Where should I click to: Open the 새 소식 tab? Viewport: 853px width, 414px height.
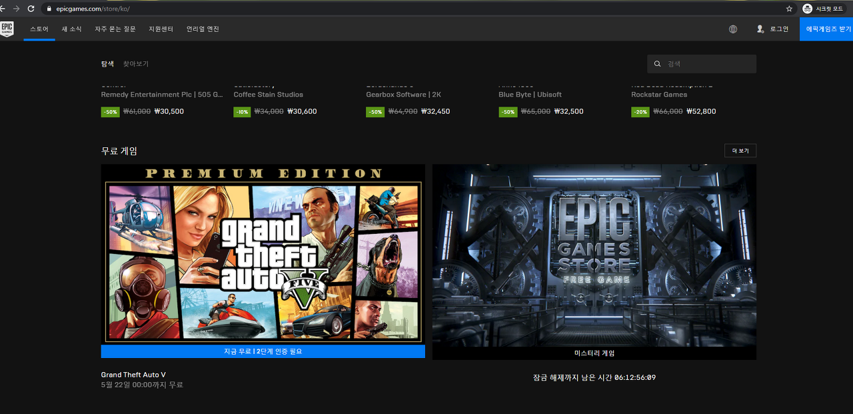pyautogui.click(x=71, y=29)
